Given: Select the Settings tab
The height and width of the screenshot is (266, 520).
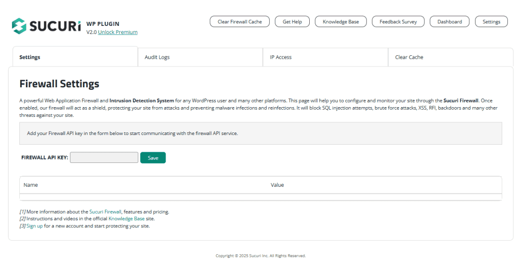Looking at the screenshot, I should (x=75, y=57).
